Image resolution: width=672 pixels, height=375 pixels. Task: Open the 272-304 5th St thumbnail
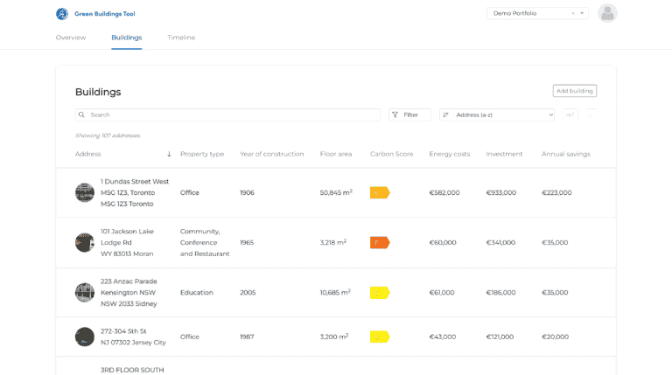click(85, 337)
